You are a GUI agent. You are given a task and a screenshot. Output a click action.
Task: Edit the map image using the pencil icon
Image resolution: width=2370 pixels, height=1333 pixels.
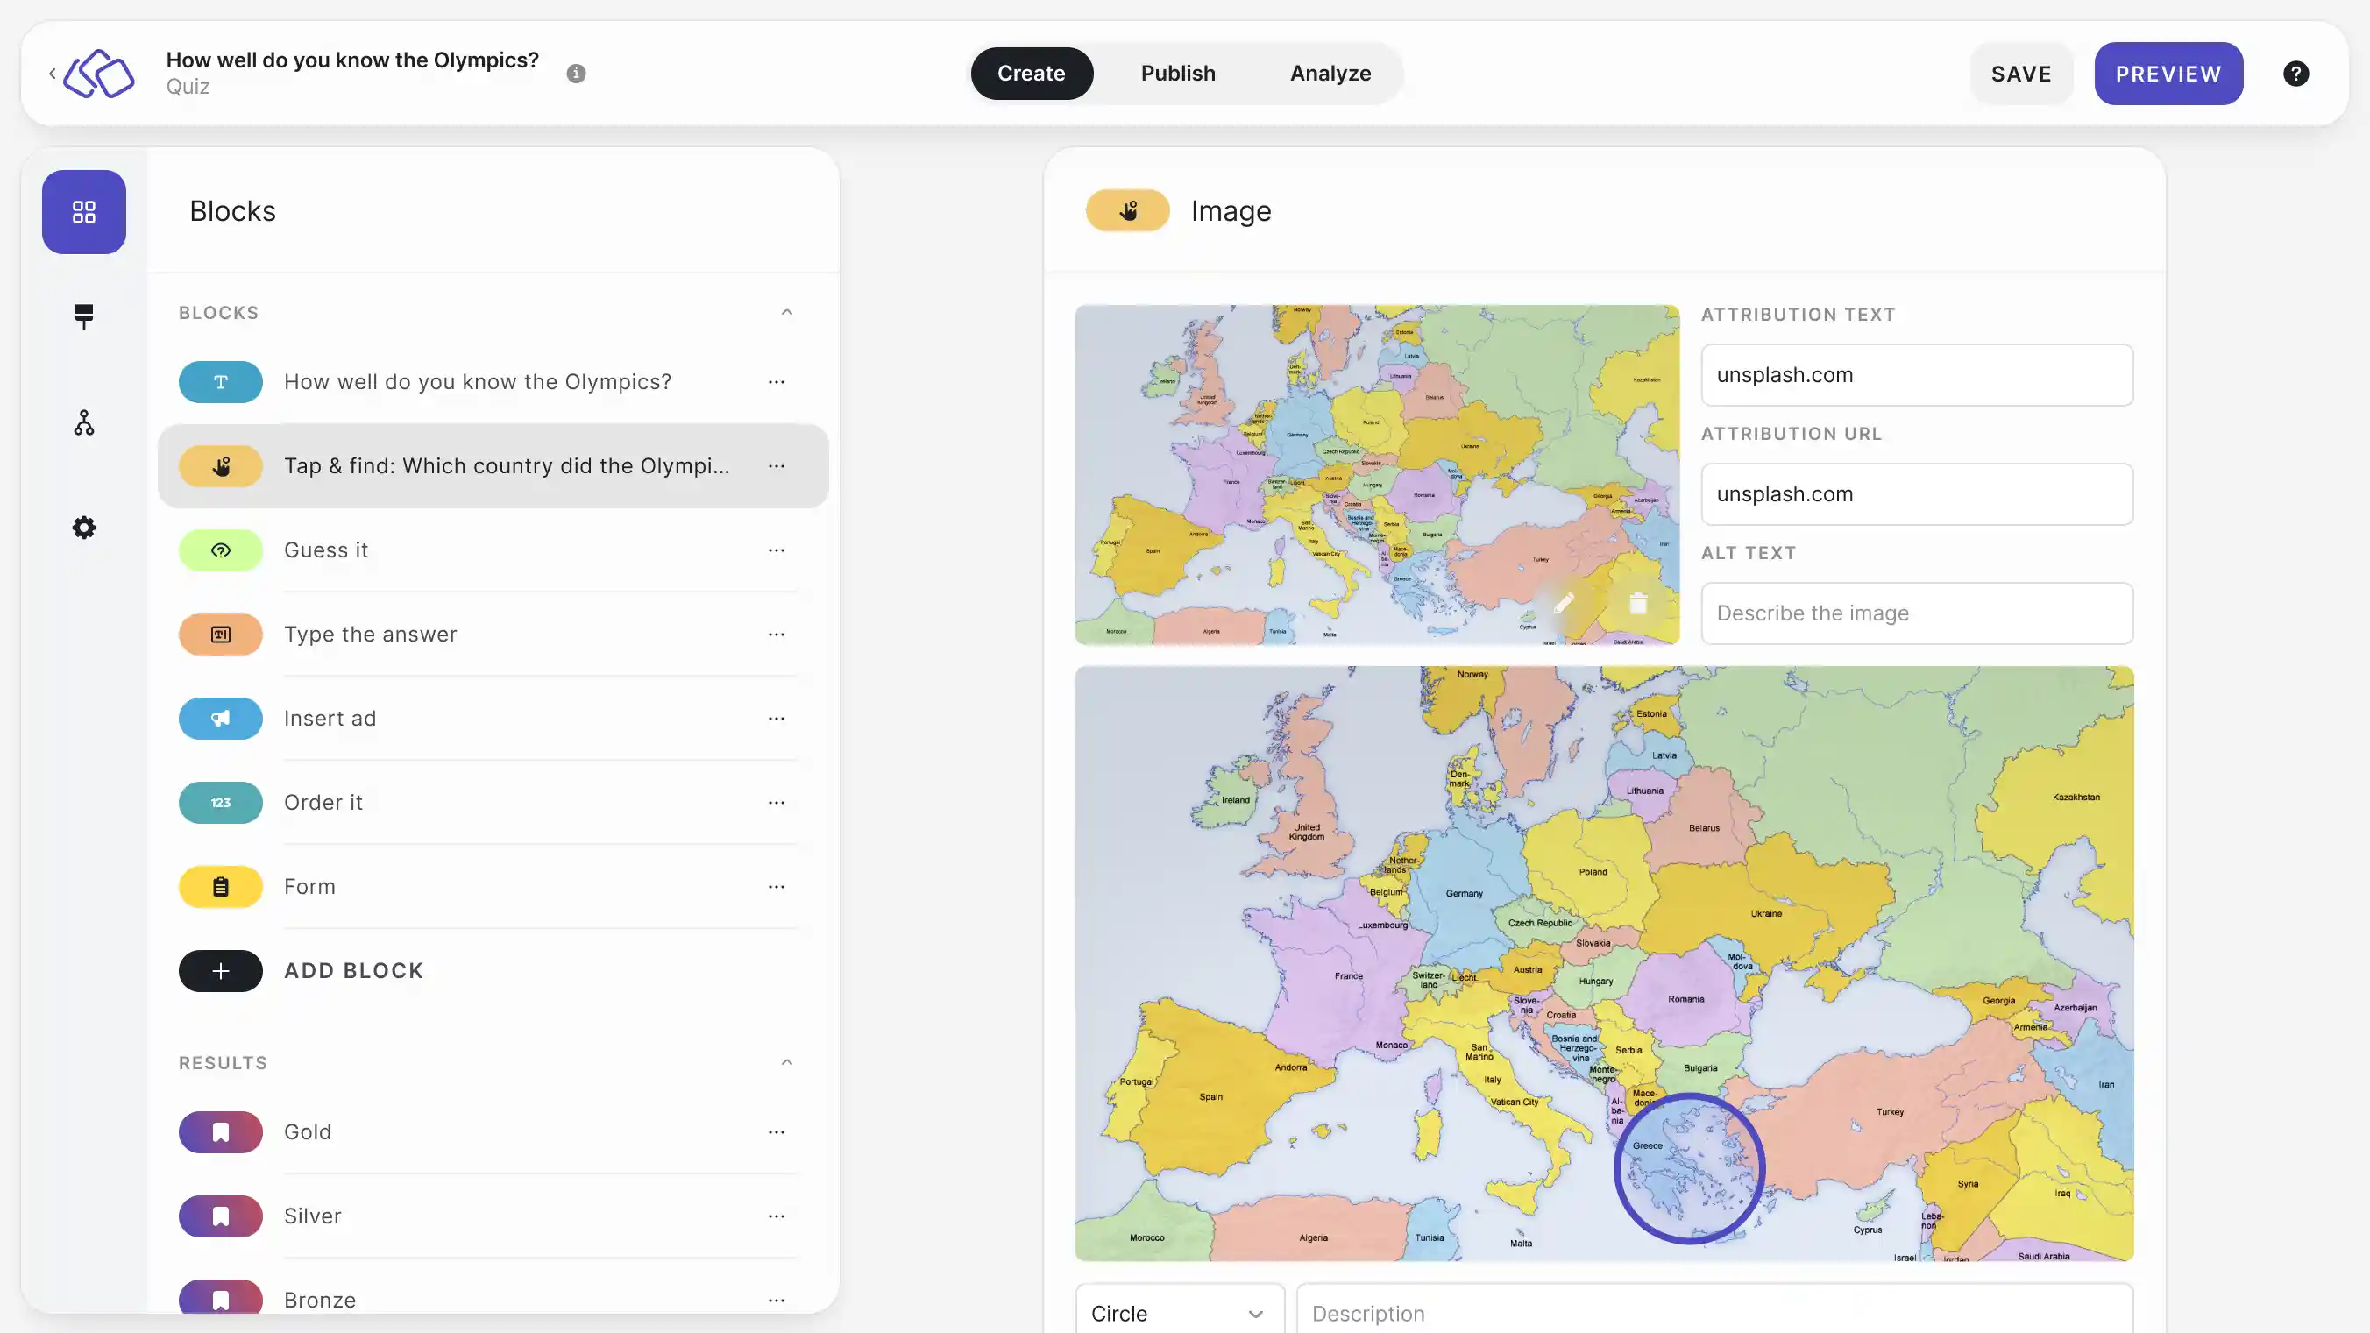click(1563, 603)
